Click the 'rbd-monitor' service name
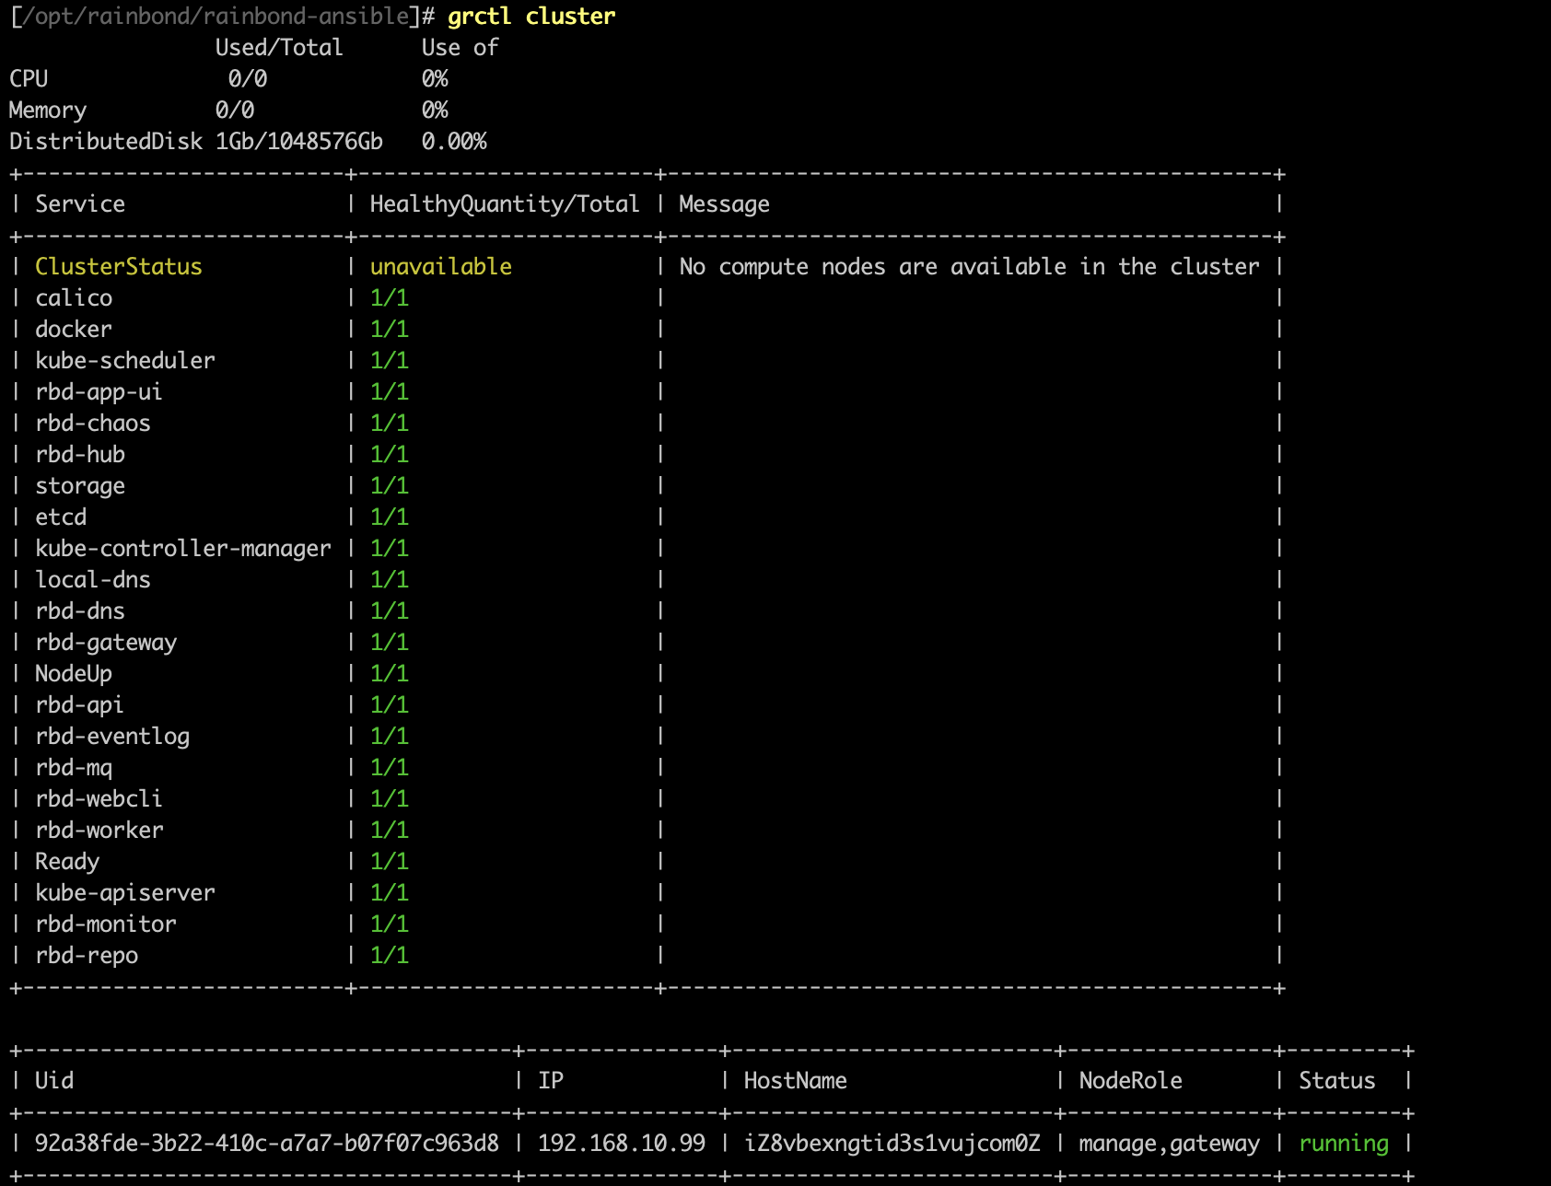 [x=106, y=924]
